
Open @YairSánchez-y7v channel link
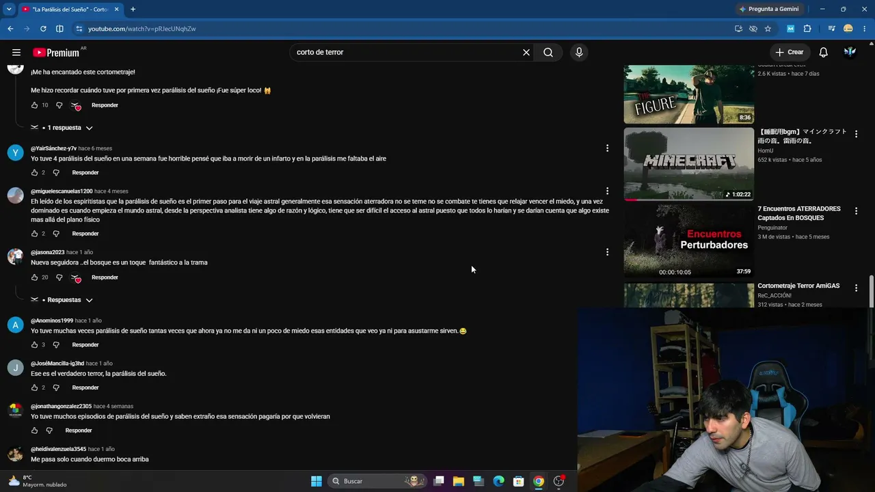(x=53, y=148)
